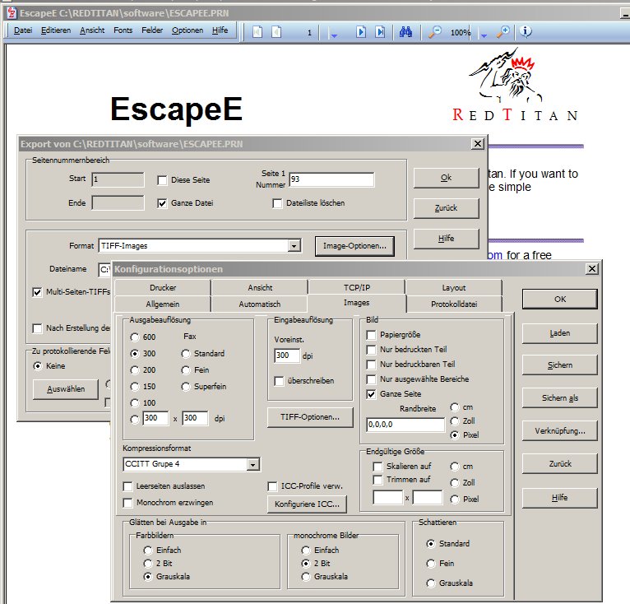The height and width of the screenshot is (604, 630).
Task: Click the Verknüpfung... button
Action: pyautogui.click(x=560, y=430)
